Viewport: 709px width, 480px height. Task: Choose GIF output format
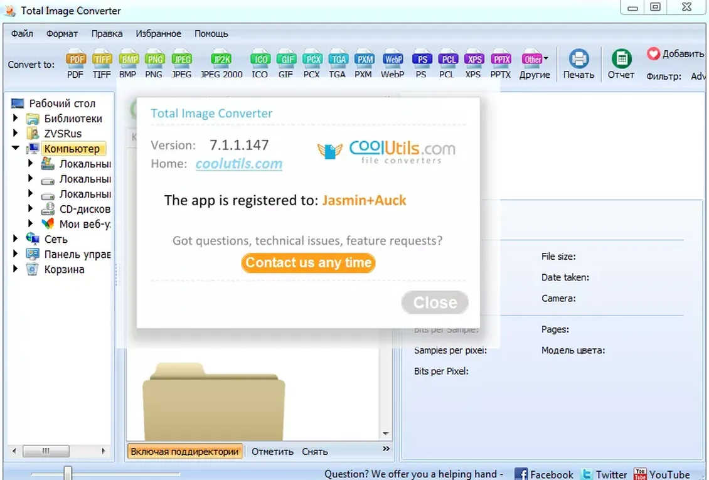tap(285, 64)
